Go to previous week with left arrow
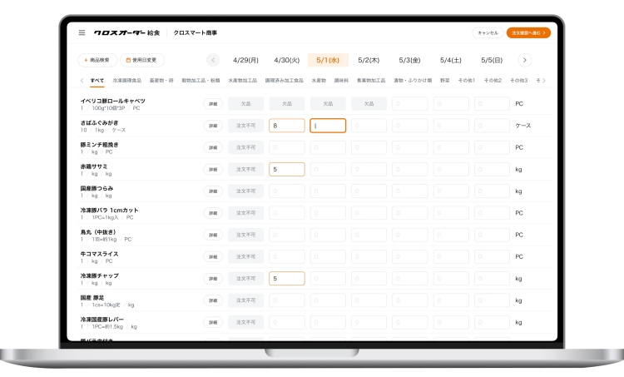 (x=213, y=60)
